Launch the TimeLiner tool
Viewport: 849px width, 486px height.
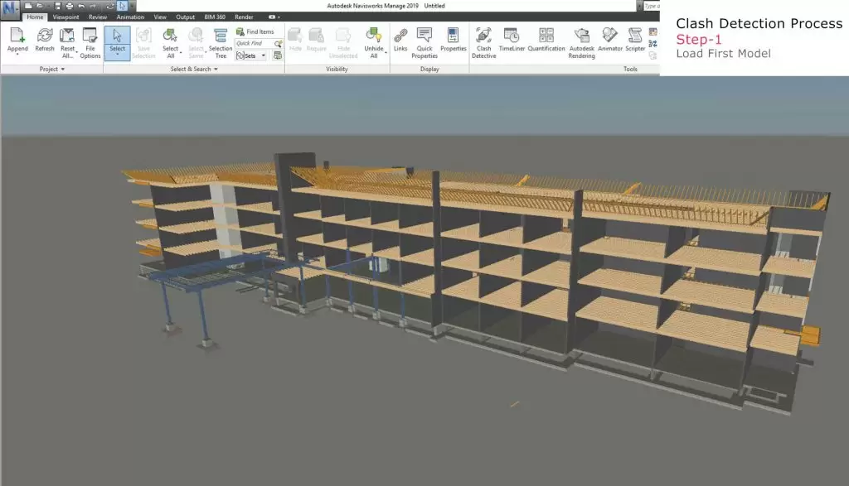coord(512,40)
